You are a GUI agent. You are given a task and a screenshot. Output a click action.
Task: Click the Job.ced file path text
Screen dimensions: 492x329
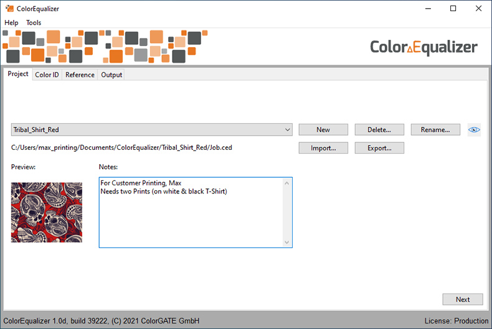point(121,147)
